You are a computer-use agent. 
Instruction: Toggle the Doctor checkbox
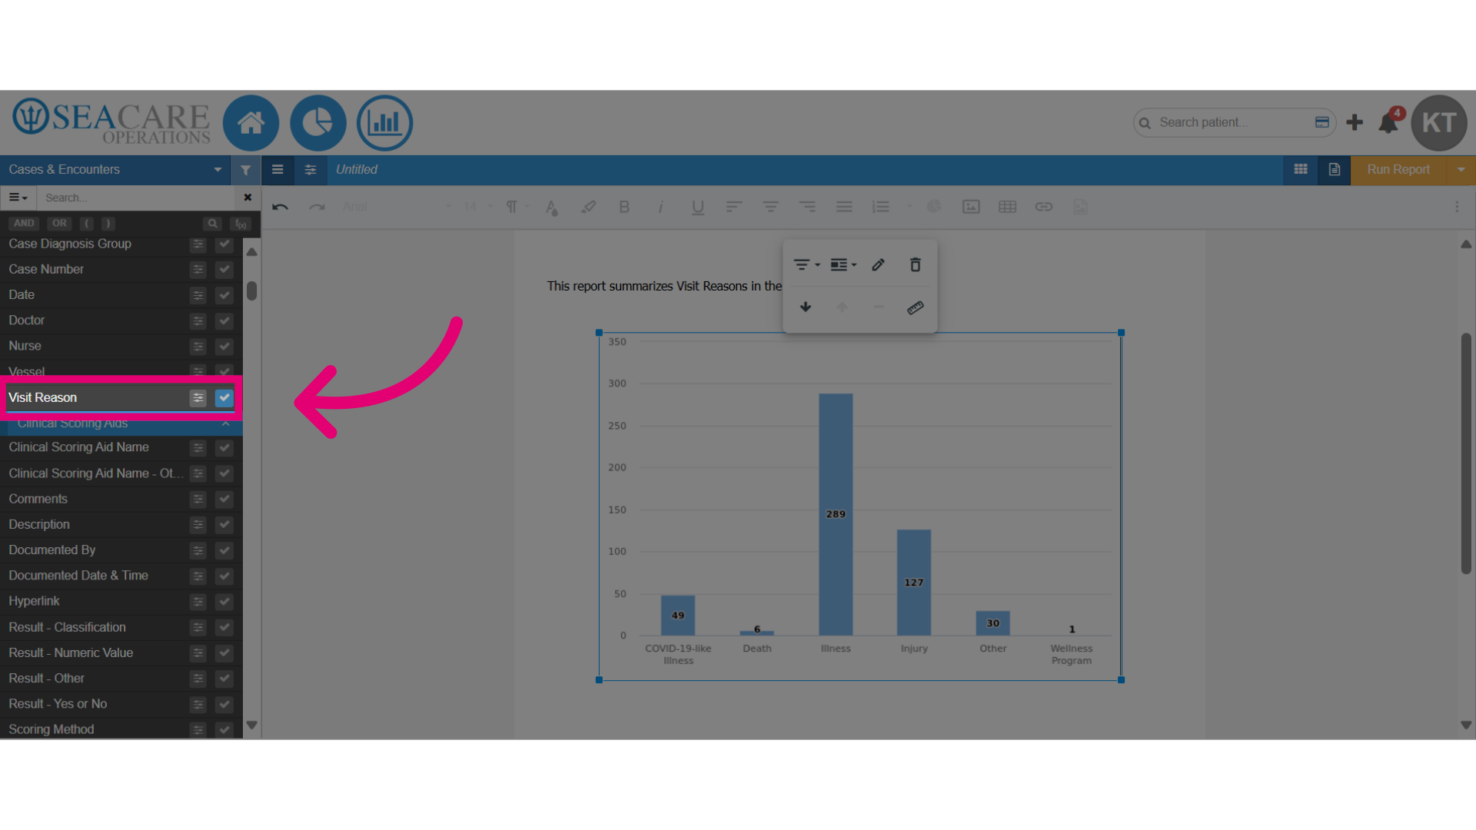pos(224,320)
